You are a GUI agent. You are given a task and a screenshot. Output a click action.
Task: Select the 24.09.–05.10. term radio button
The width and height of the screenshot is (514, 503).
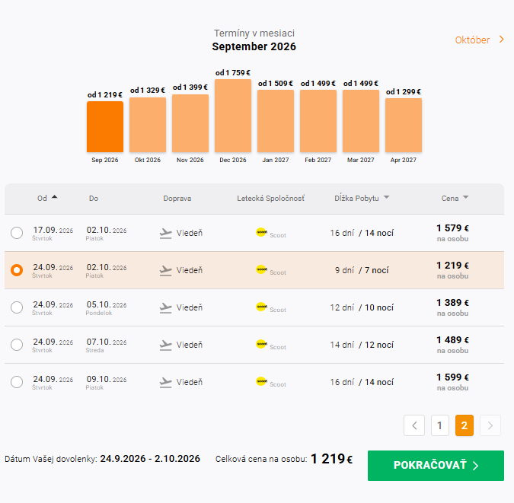(17, 307)
